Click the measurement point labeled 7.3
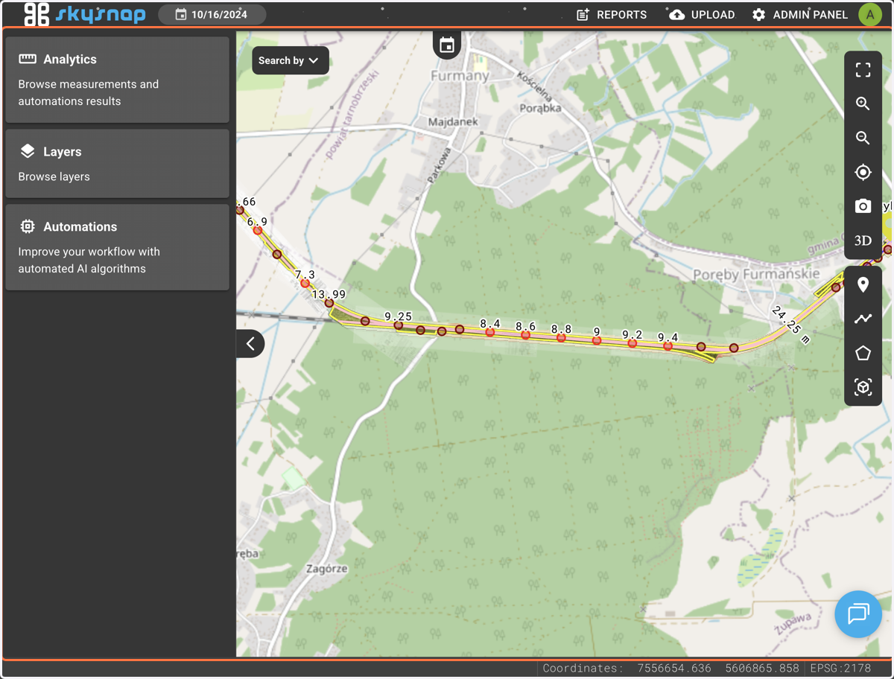 click(305, 283)
